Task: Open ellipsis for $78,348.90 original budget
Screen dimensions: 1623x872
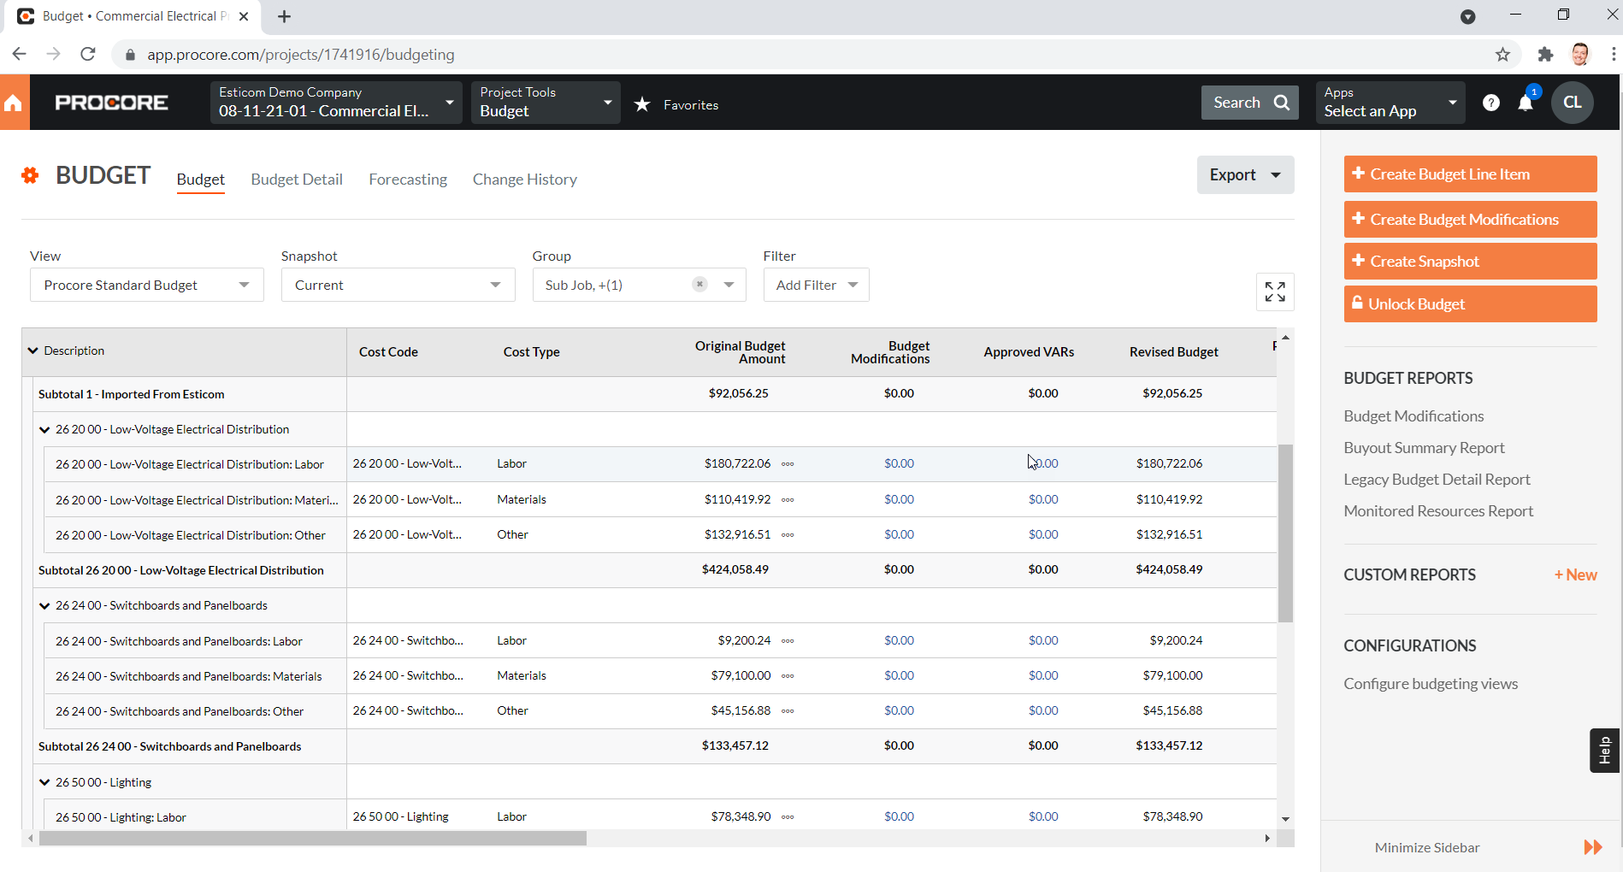Action: (788, 817)
